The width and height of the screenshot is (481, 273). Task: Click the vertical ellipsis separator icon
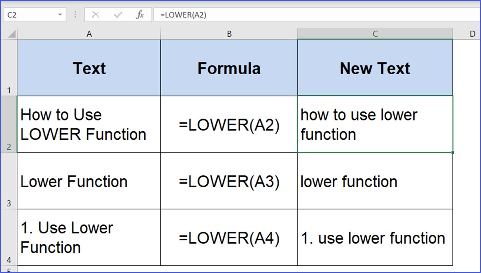(75, 14)
